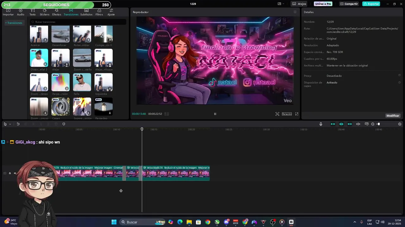Click the timeline zoom slider handle
405x227 pixels.
coord(378,124)
